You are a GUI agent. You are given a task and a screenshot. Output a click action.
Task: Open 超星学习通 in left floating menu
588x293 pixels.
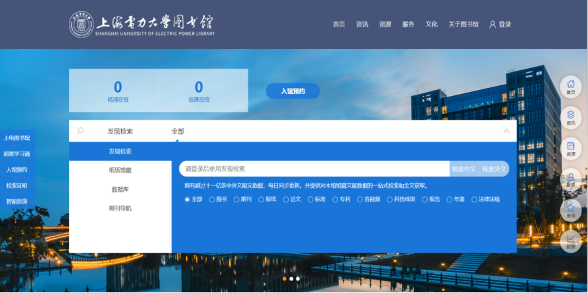[17, 154]
